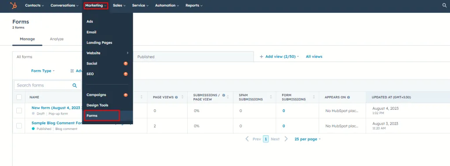
Task: Click the Social upgrade arrow badge
Action: pos(125,64)
